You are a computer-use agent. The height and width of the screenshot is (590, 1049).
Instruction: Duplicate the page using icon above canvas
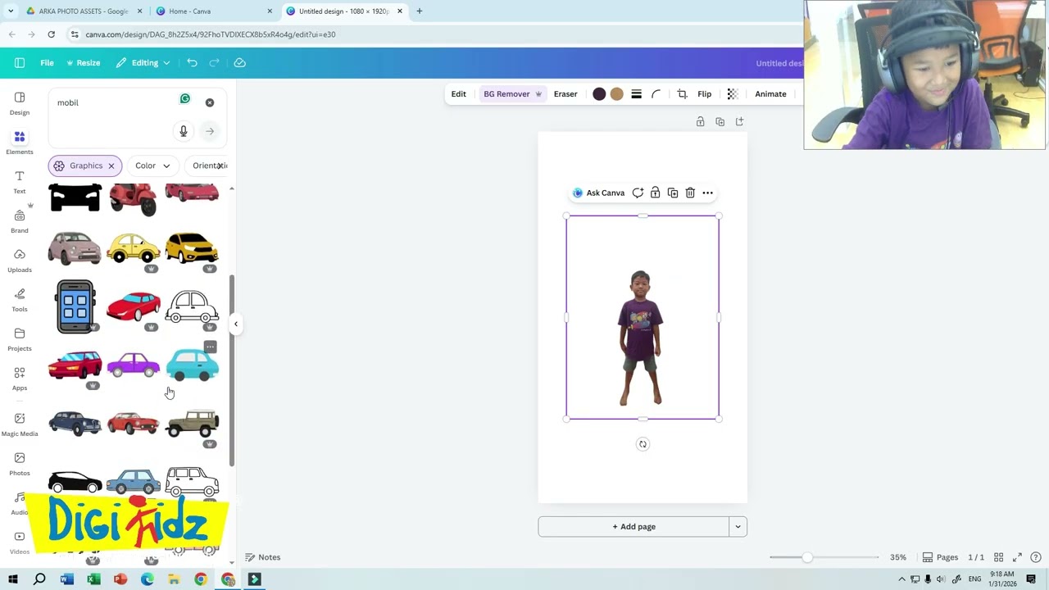(x=720, y=121)
